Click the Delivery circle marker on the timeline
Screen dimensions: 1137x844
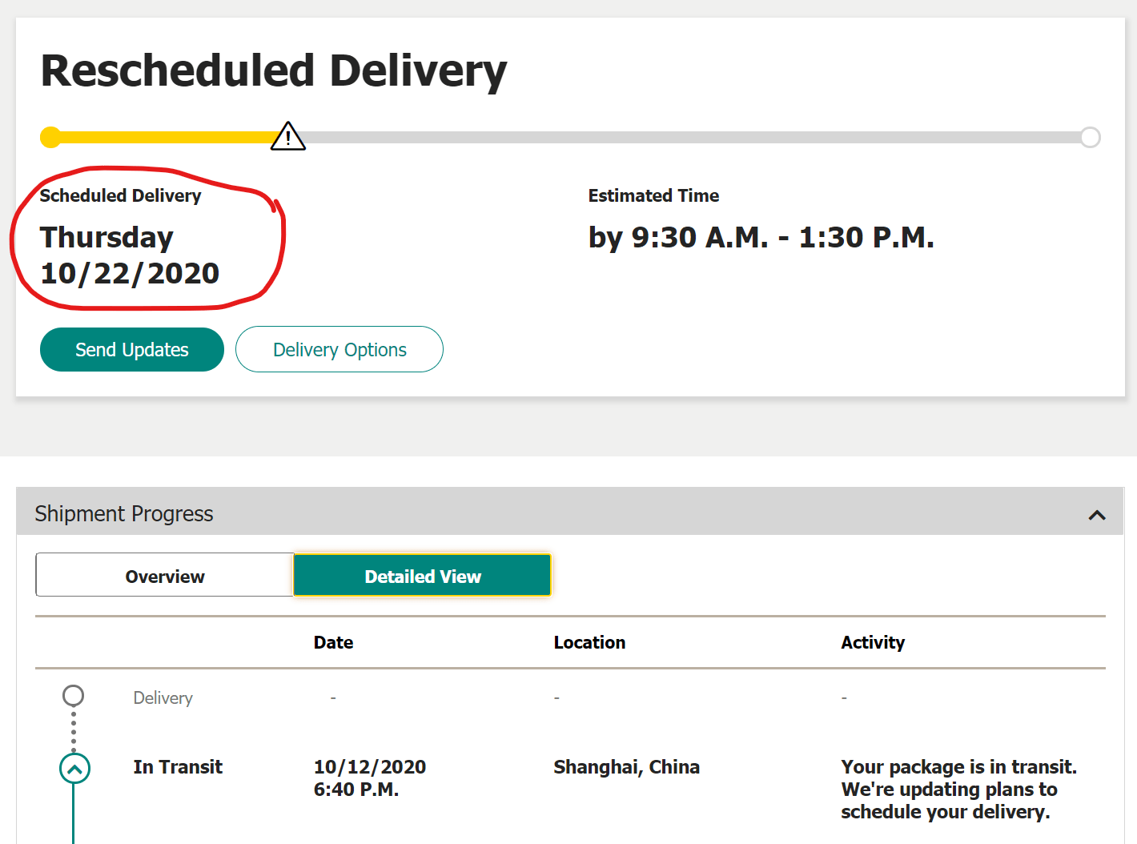coord(73,694)
